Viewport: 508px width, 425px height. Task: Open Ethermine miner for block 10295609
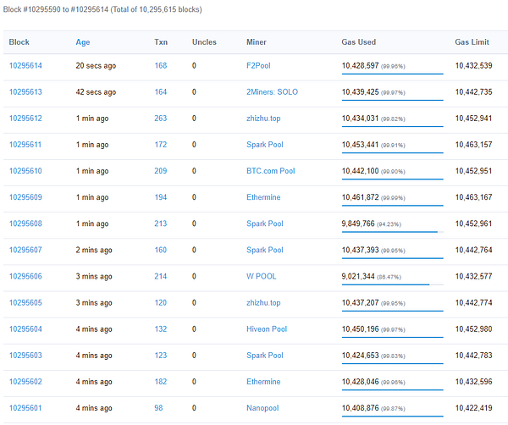pos(263,197)
